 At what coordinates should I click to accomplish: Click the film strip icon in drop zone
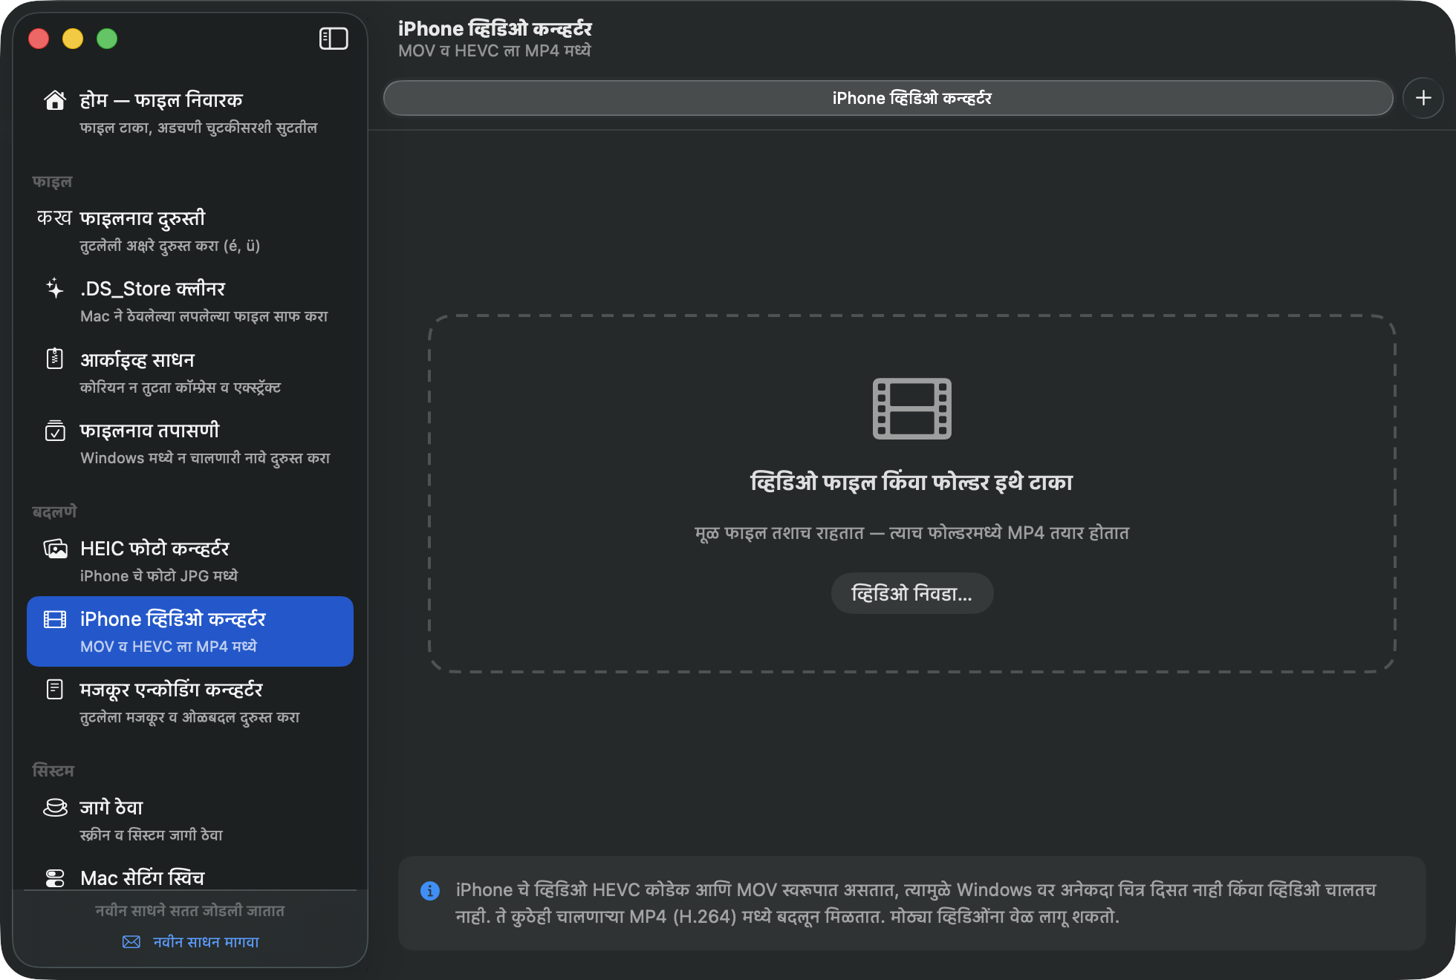tap(911, 409)
